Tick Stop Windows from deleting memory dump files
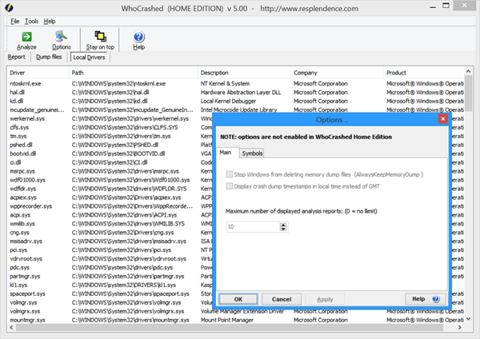The width and height of the screenshot is (480, 339). pyautogui.click(x=229, y=174)
